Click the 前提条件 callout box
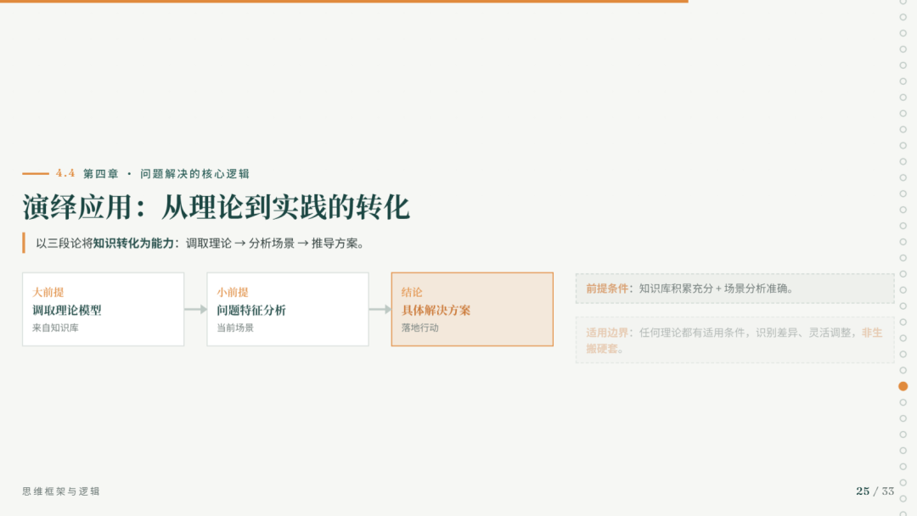This screenshot has width=917, height=516. click(x=734, y=289)
